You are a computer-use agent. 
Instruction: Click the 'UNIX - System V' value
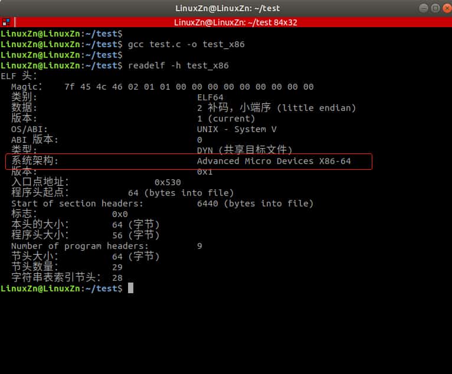pyautogui.click(x=237, y=129)
